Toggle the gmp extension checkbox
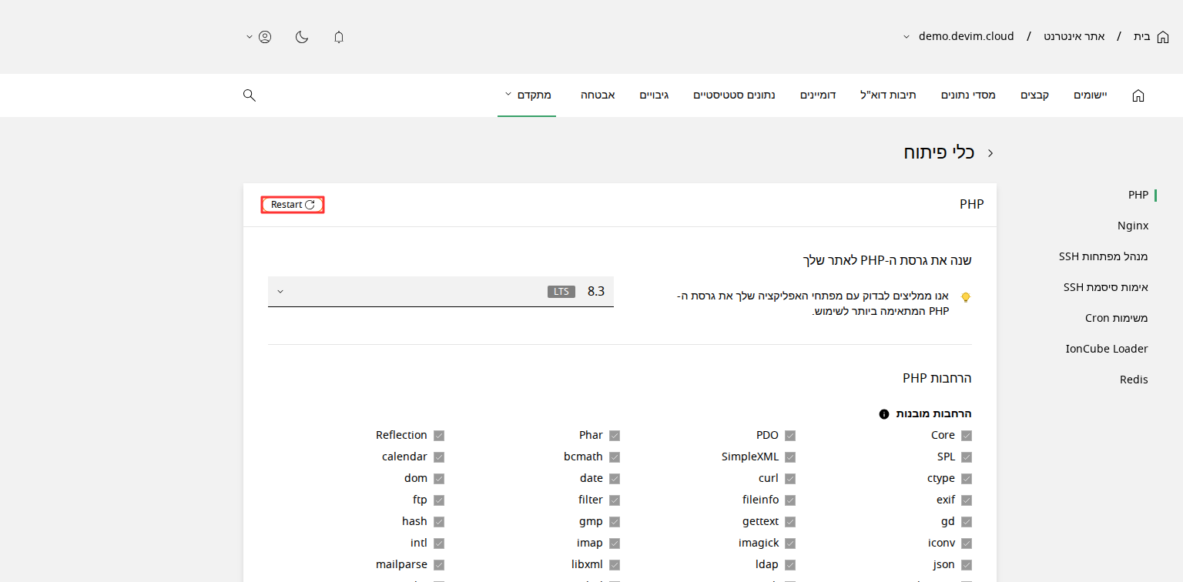Image resolution: width=1183 pixels, height=582 pixels. click(x=615, y=522)
